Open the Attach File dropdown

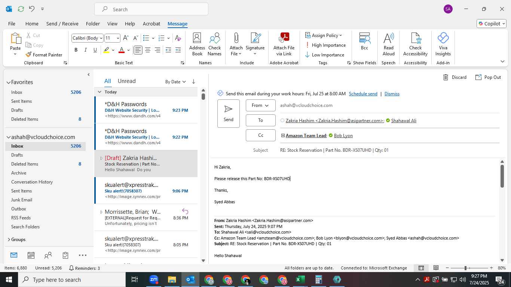tap(236, 51)
